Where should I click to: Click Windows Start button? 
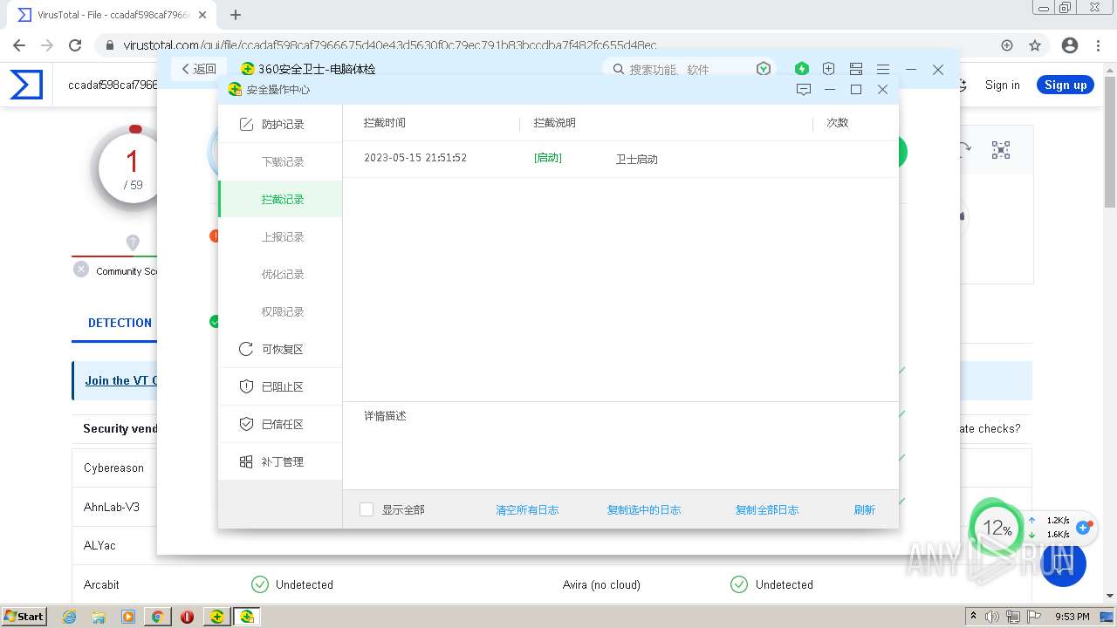pyautogui.click(x=24, y=617)
